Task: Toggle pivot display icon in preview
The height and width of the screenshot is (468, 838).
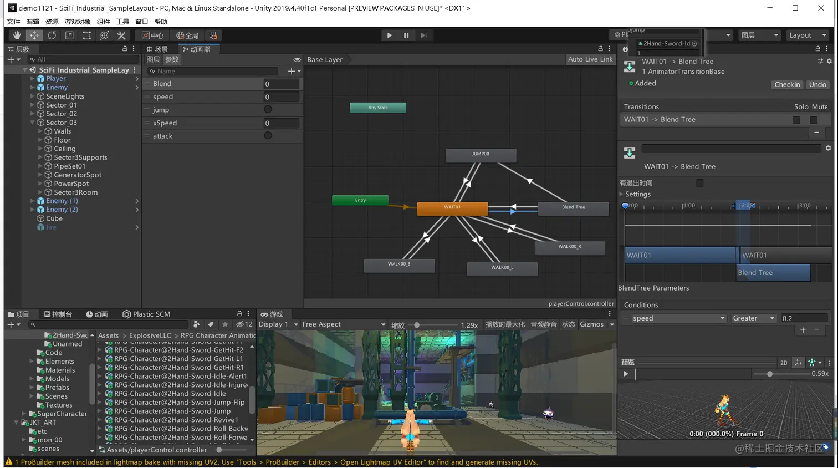Action: point(798,363)
